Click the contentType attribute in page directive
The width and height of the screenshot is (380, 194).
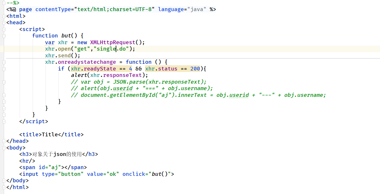coord(53,9)
